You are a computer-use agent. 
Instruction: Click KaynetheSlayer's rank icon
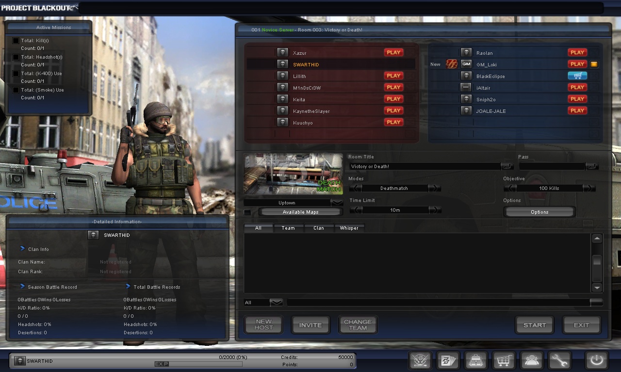click(282, 110)
